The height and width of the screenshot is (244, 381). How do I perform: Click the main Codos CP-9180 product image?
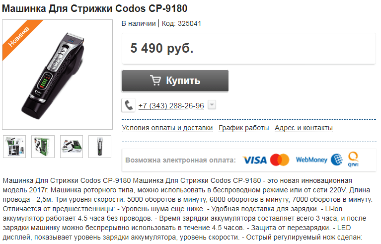point(57,75)
